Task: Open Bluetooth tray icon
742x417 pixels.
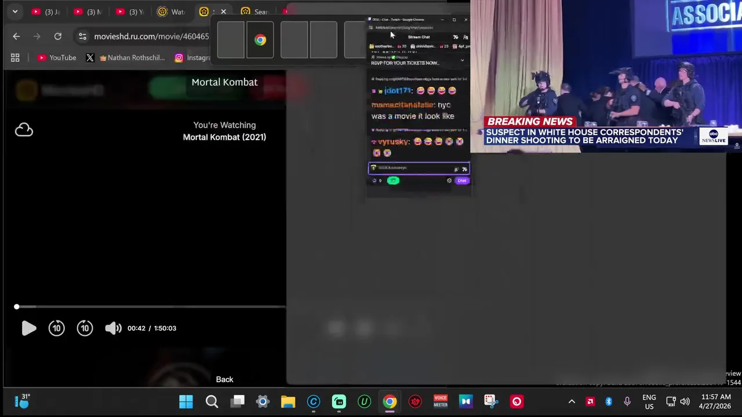Action: (x=609, y=401)
